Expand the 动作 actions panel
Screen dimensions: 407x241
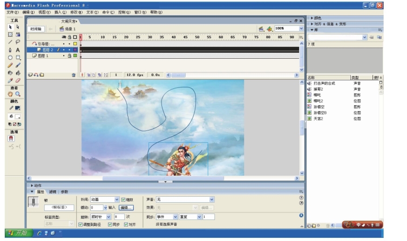coord(32,185)
